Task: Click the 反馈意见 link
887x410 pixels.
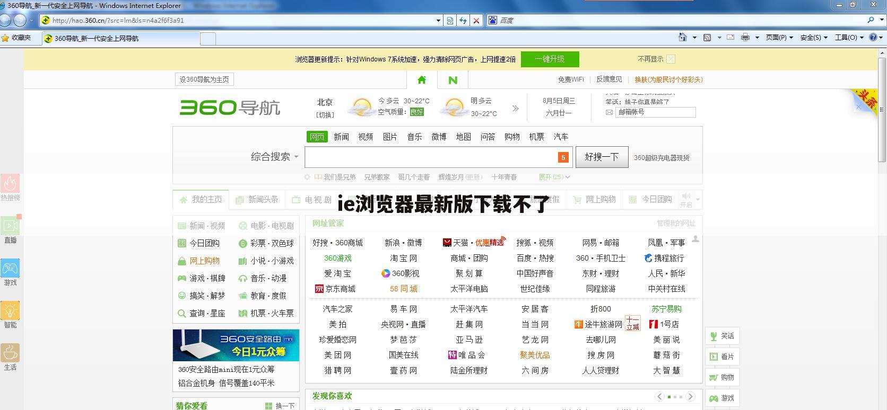Action: click(x=609, y=79)
